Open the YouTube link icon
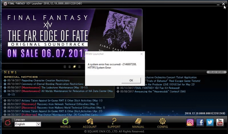228x134 pixels. tap(220, 122)
